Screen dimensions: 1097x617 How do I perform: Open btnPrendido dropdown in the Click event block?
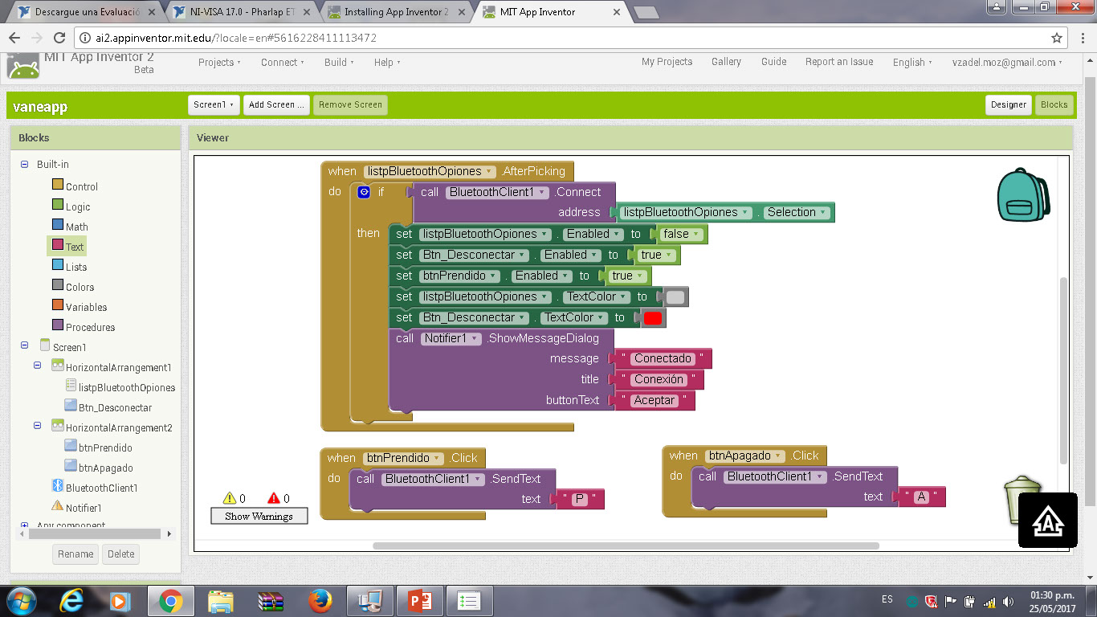point(403,458)
